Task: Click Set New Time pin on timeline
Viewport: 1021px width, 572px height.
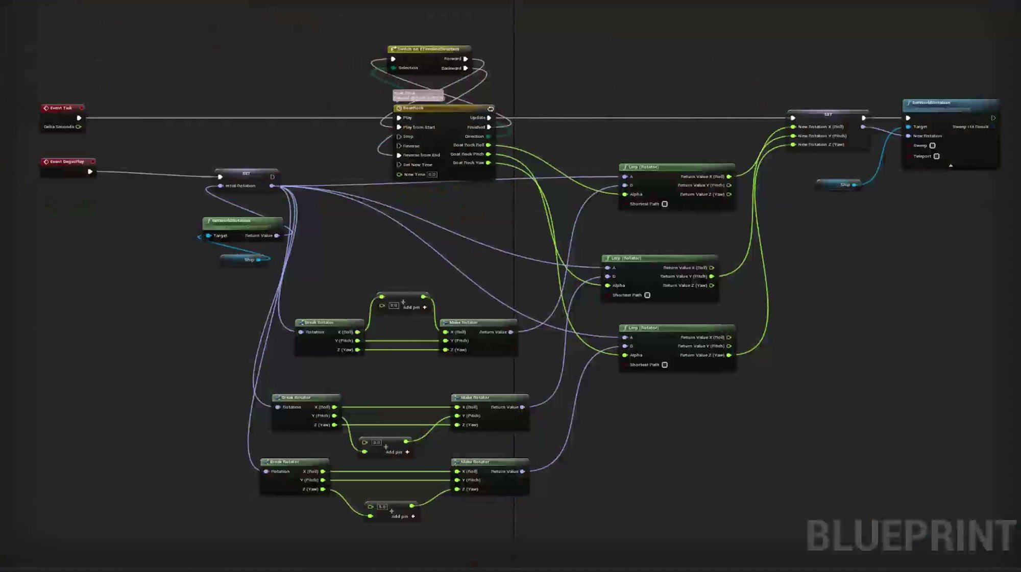Action: (399, 165)
